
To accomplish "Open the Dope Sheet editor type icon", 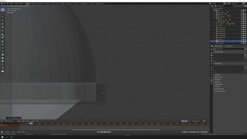I will (x=2, y=121).
